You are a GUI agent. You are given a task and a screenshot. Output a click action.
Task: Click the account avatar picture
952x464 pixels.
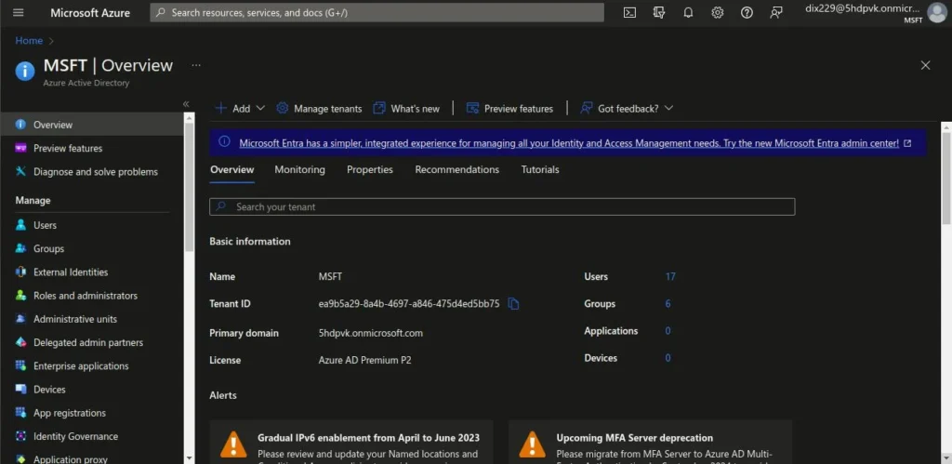937,13
